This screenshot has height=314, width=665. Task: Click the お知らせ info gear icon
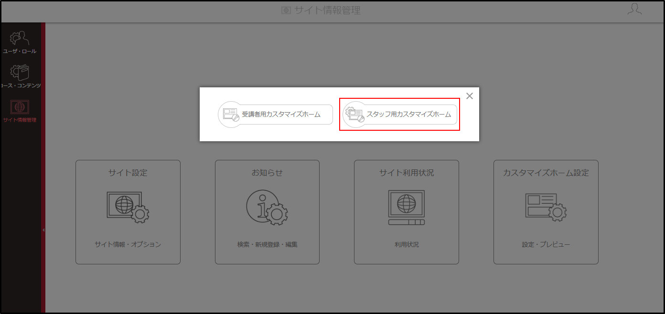pyautogui.click(x=267, y=207)
